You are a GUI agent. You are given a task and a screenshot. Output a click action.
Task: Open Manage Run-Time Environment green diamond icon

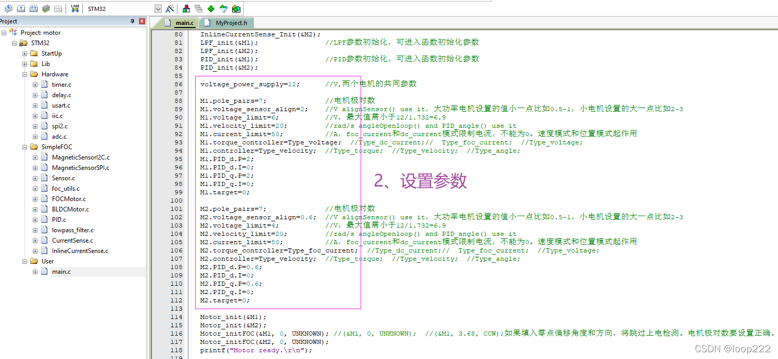coord(211,9)
